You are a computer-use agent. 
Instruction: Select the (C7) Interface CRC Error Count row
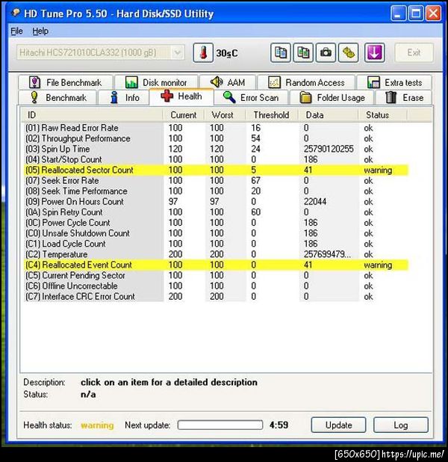pos(217,296)
